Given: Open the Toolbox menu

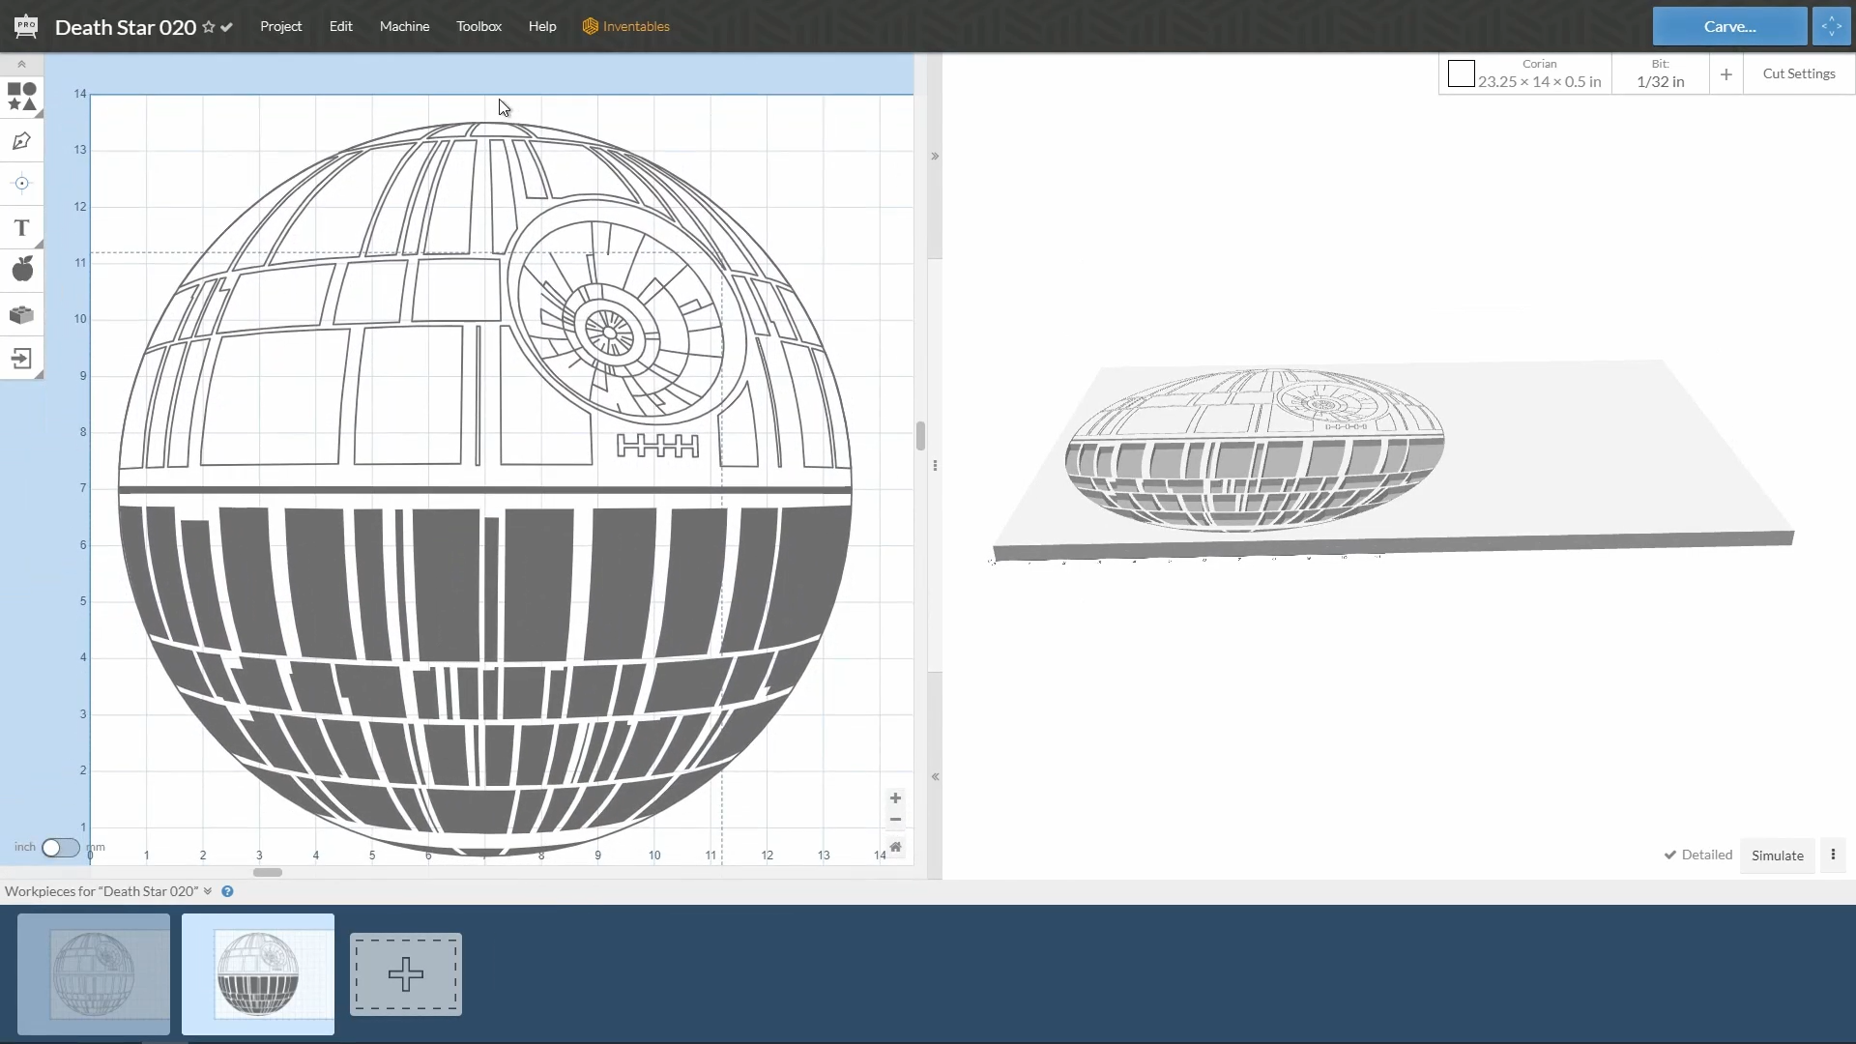Looking at the screenshot, I should click(478, 26).
